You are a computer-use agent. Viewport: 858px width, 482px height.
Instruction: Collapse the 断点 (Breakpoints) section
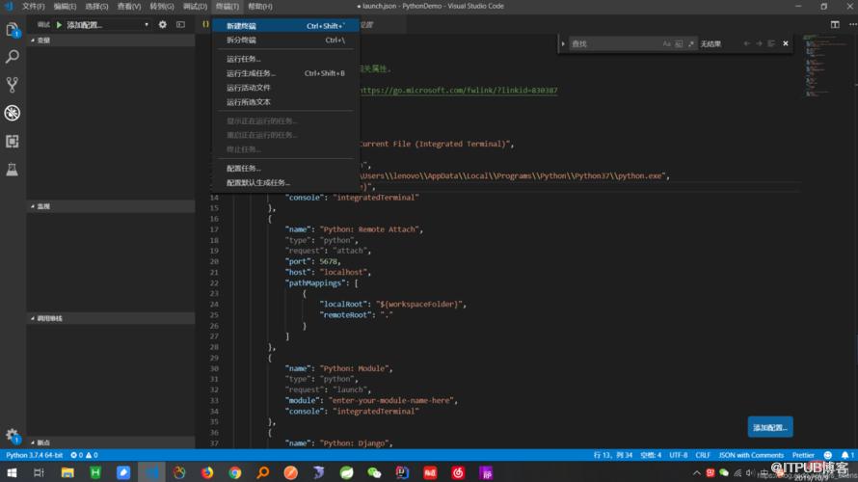[111, 442]
